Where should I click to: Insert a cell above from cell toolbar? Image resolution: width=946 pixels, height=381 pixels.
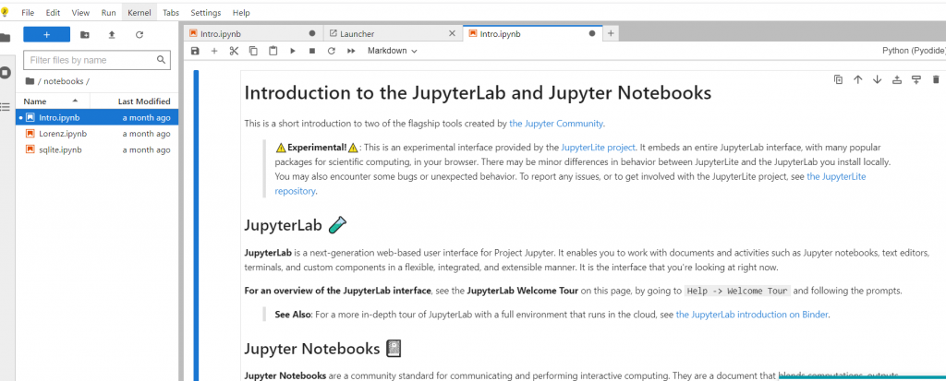coord(896,79)
